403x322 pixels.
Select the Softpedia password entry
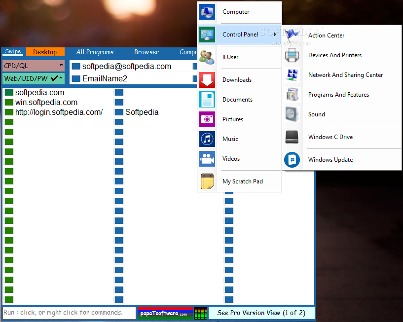(142, 112)
